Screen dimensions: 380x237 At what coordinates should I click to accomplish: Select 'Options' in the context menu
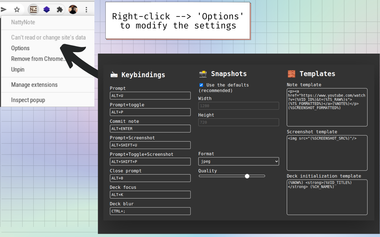click(x=20, y=48)
